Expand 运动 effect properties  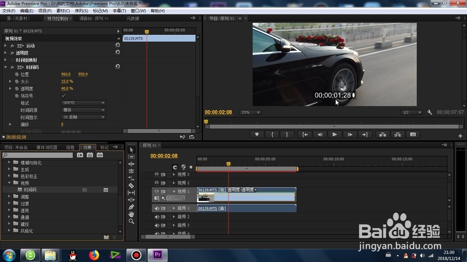5,46
